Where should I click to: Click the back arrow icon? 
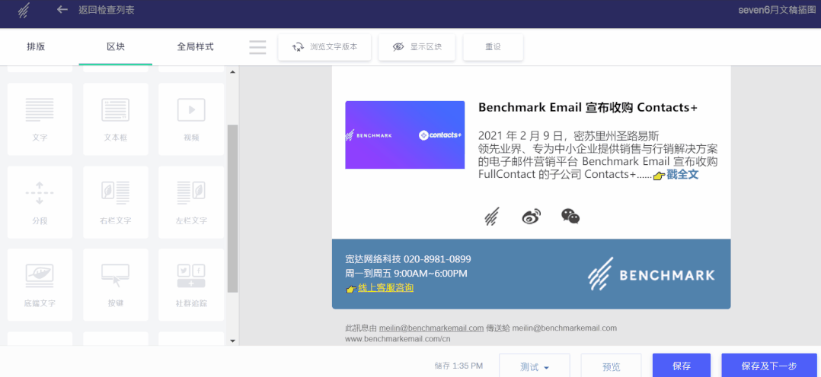click(62, 9)
